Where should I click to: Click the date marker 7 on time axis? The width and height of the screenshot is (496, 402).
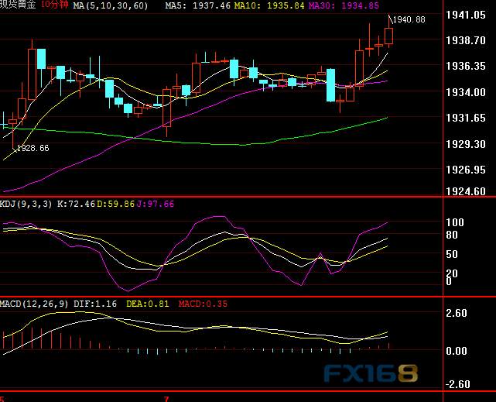coord(166,399)
